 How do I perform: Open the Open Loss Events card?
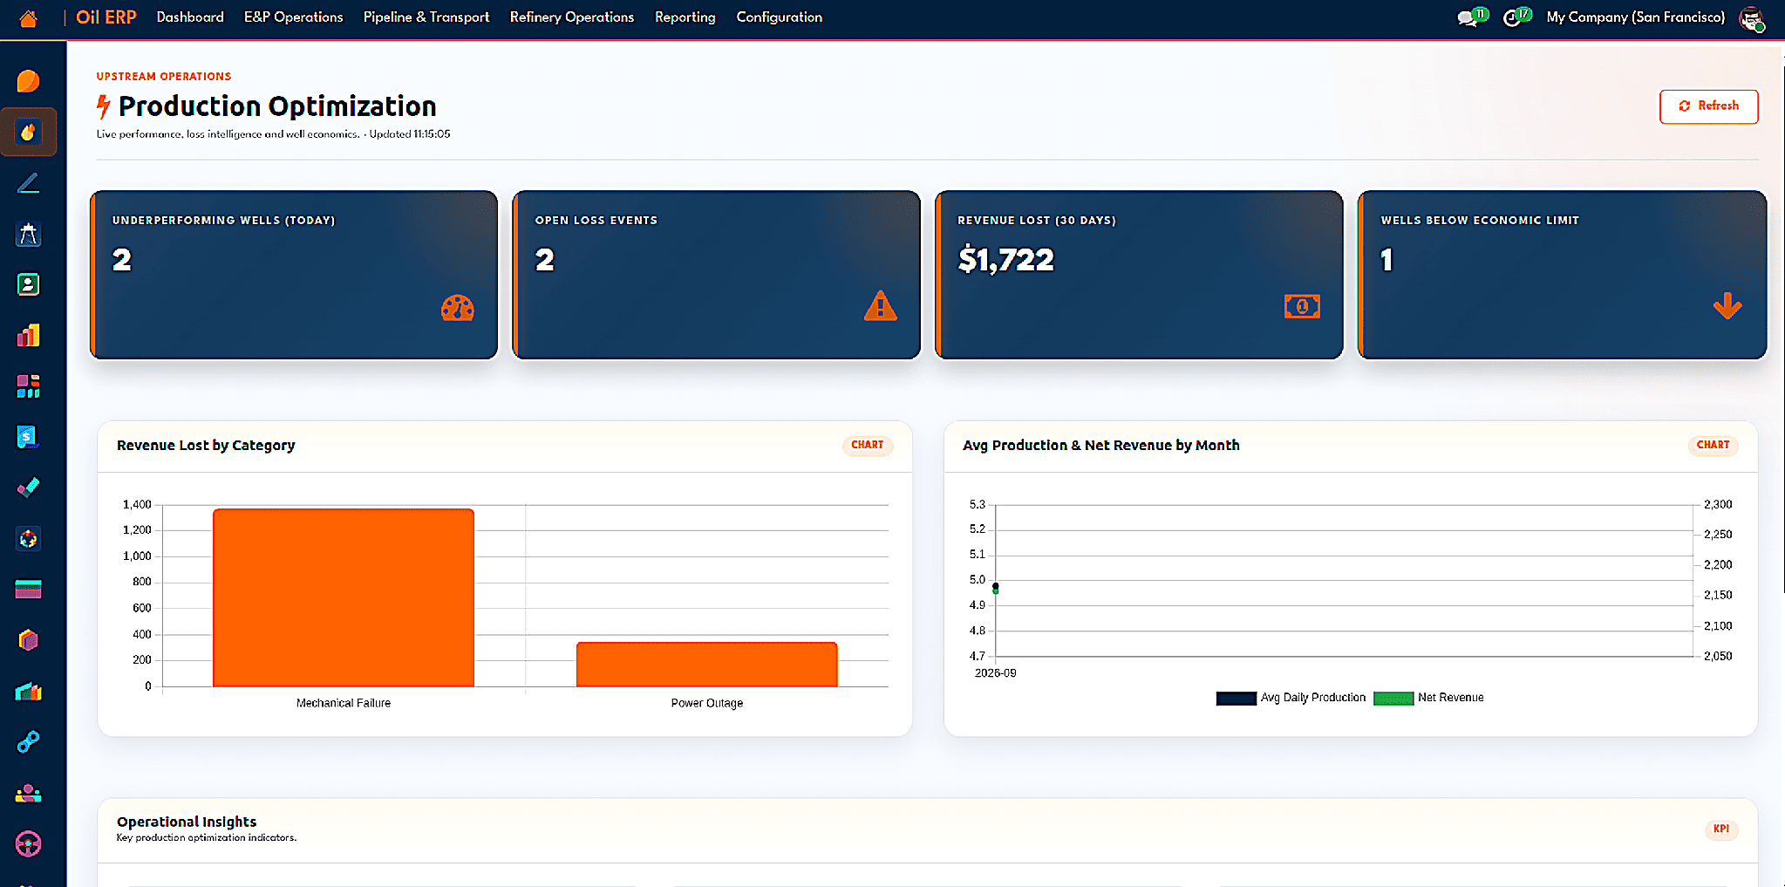pyautogui.click(x=717, y=275)
